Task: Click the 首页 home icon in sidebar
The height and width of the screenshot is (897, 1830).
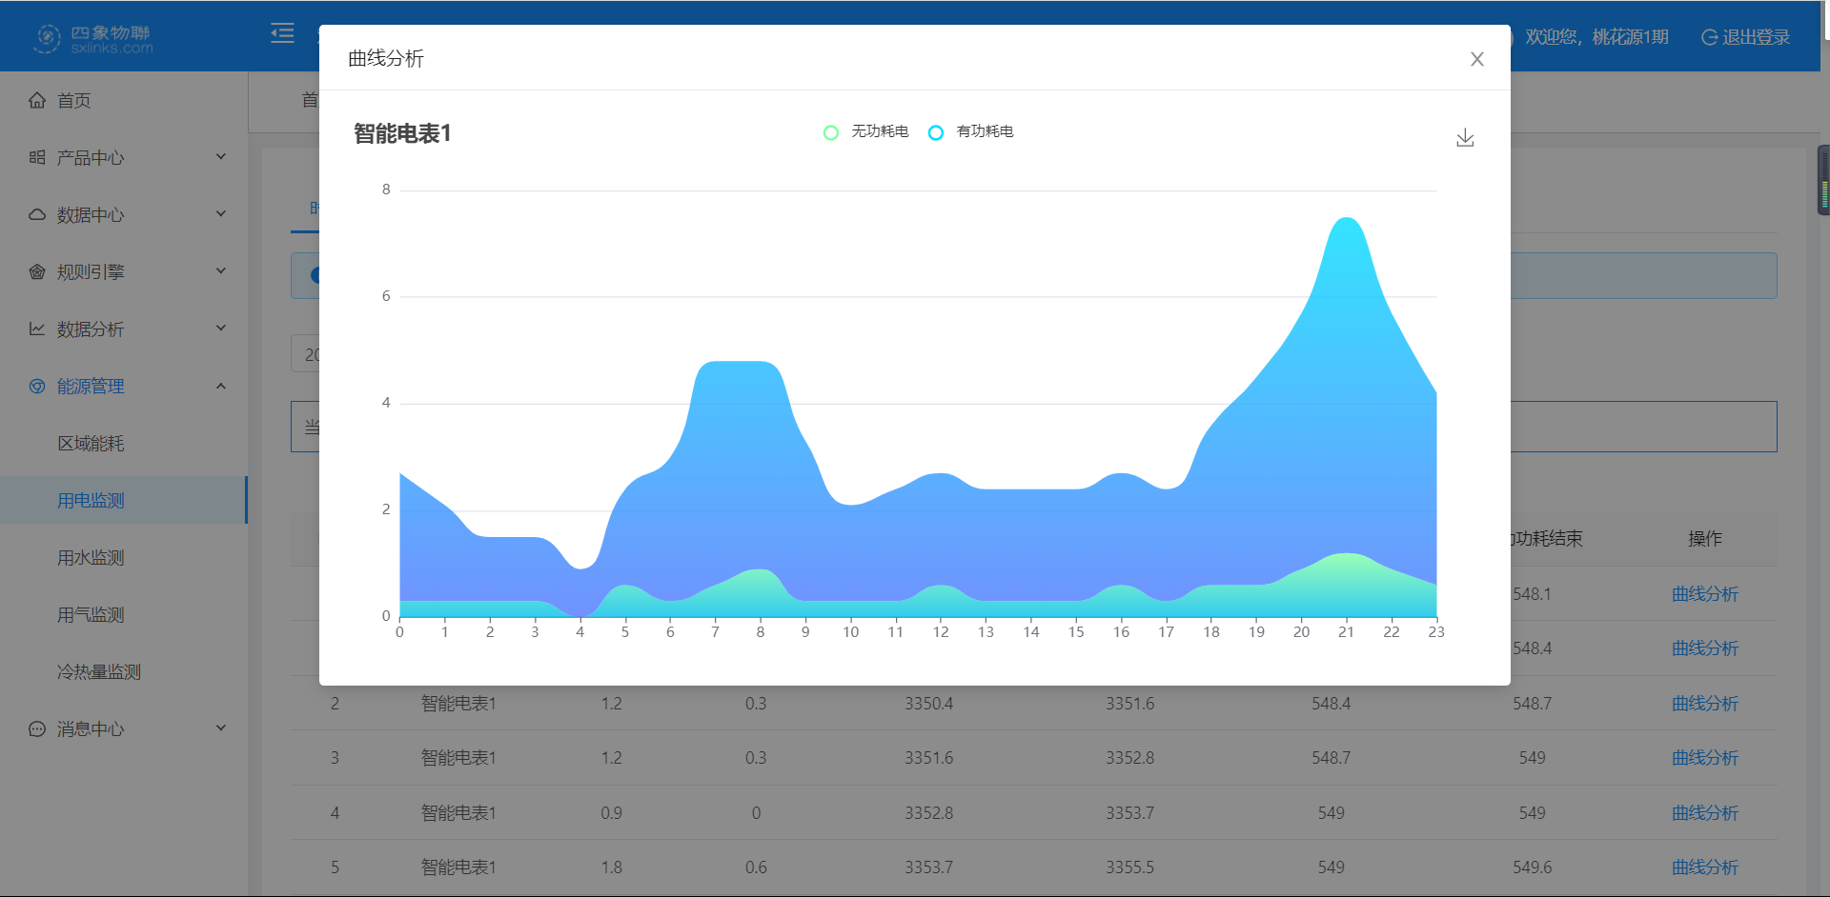Action: pyautogui.click(x=37, y=100)
